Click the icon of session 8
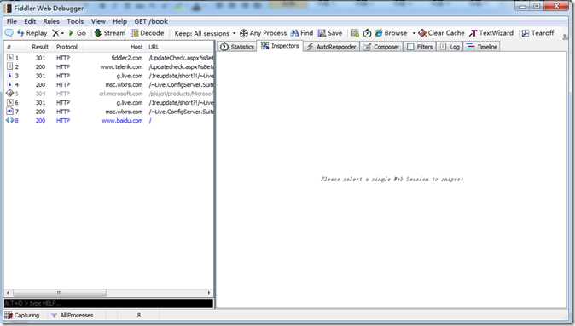 [x=9, y=120]
